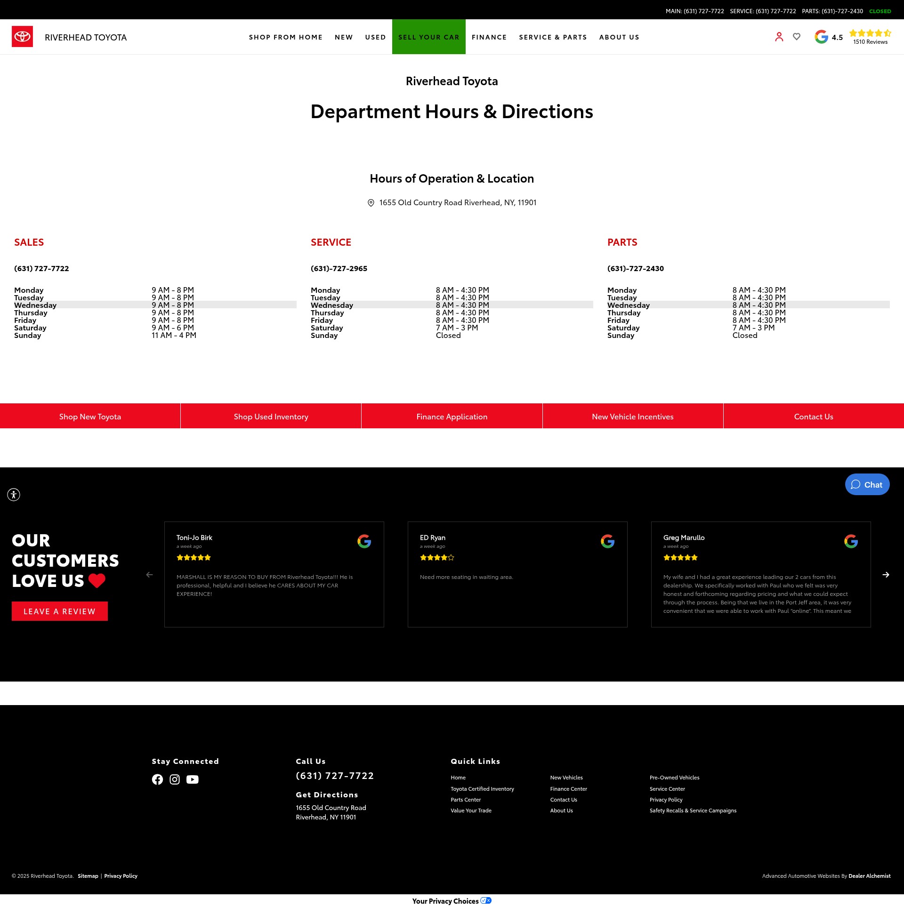Viewport: 904px width, 907px height.
Task: Open the New Vehicles quick link
Action: pos(566,778)
